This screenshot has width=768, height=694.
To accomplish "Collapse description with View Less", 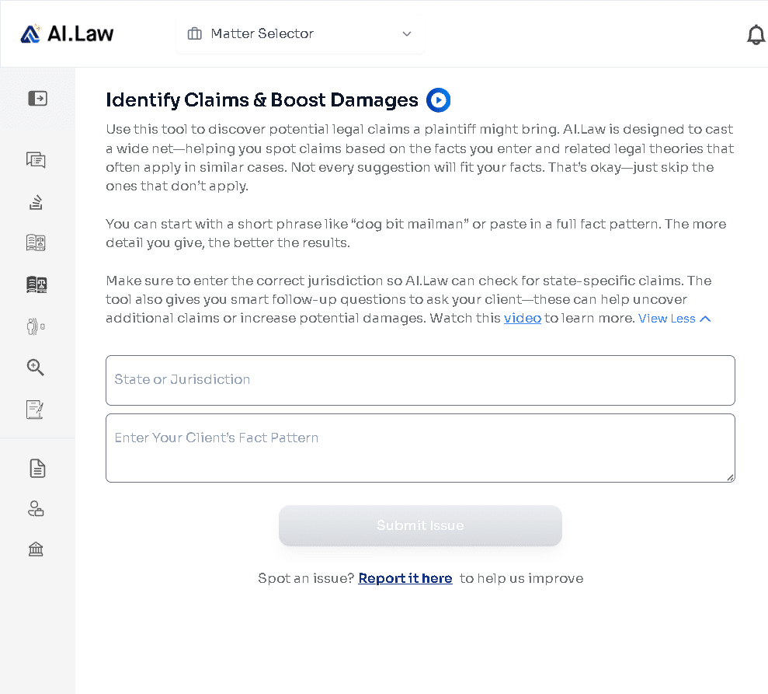I will [x=674, y=319].
